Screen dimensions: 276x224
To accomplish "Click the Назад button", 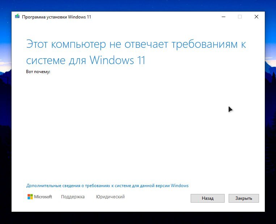I will pos(208,198).
